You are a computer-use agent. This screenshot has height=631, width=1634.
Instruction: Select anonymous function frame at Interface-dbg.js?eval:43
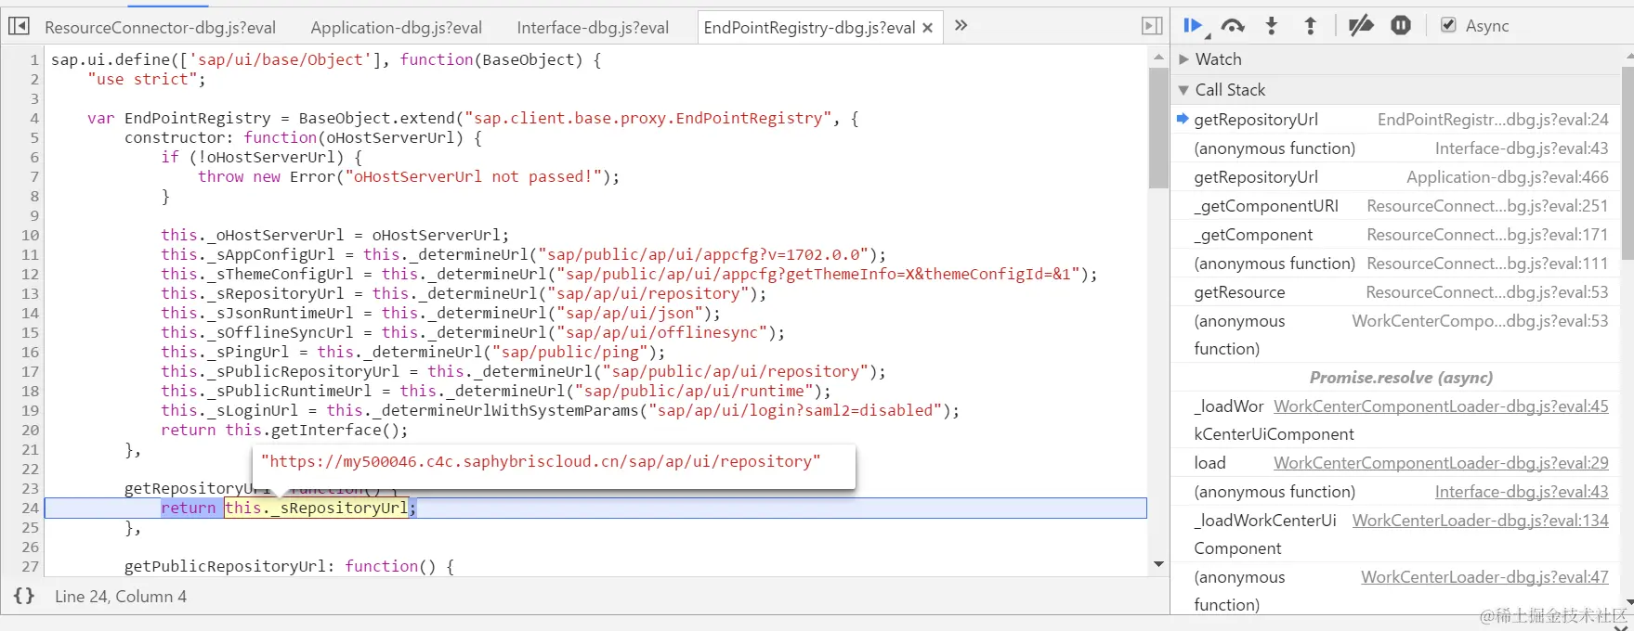(x=1395, y=148)
